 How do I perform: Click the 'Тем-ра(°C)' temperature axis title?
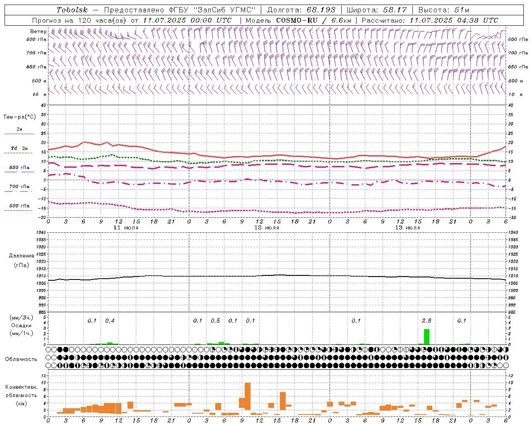click(x=19, y=117)
